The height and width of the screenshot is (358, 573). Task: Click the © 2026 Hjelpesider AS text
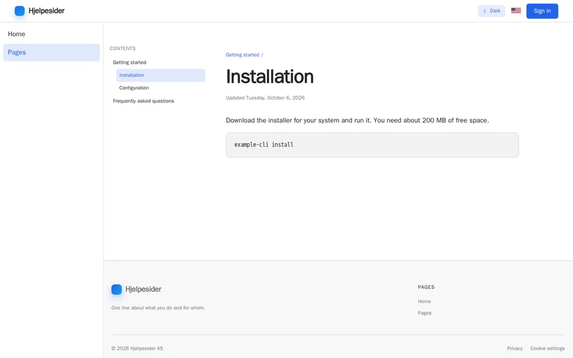click(x=137, y=348)
